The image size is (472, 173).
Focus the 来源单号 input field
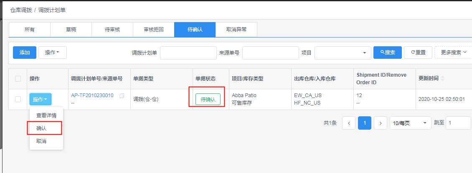(x=271, y=53)
